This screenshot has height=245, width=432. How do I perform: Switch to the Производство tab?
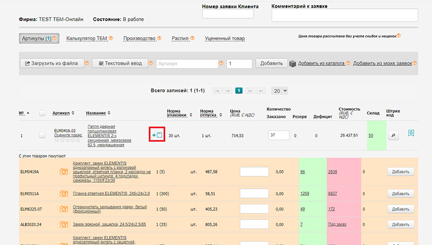[139, 38]
